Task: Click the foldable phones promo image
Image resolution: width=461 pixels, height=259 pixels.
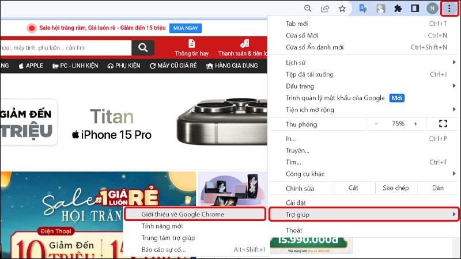Action: pyautogui.click(x=233, y=189)
